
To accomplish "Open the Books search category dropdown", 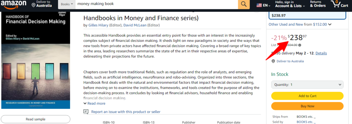I will pyautogui.click(x=67, y=4).
